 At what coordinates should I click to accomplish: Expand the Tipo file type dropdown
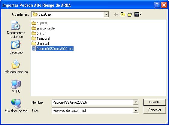(x=136, y=111)
